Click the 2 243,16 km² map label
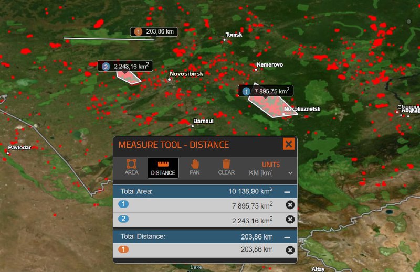 click(x=125, y=66)
